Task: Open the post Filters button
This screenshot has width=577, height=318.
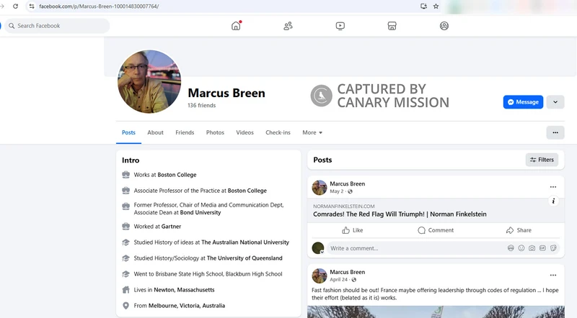Action: tap(542, 160)
